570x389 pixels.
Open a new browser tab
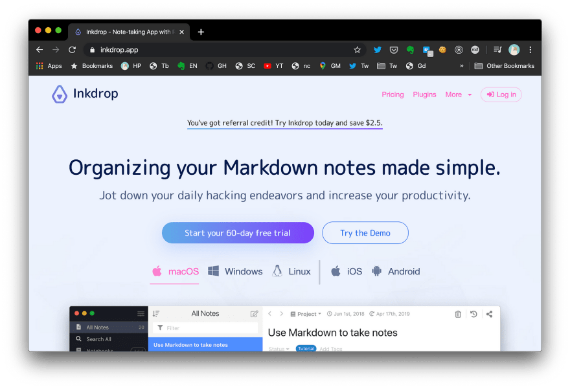point(201,32)
